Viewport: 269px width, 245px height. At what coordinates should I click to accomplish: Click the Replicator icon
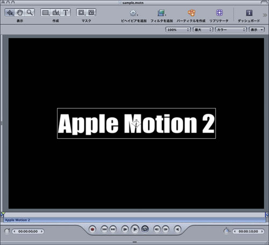pyautogui.click(x=220, y=12)
